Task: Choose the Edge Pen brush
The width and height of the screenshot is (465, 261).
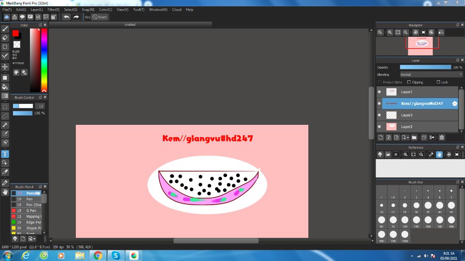Action: [x=26, y=222]
